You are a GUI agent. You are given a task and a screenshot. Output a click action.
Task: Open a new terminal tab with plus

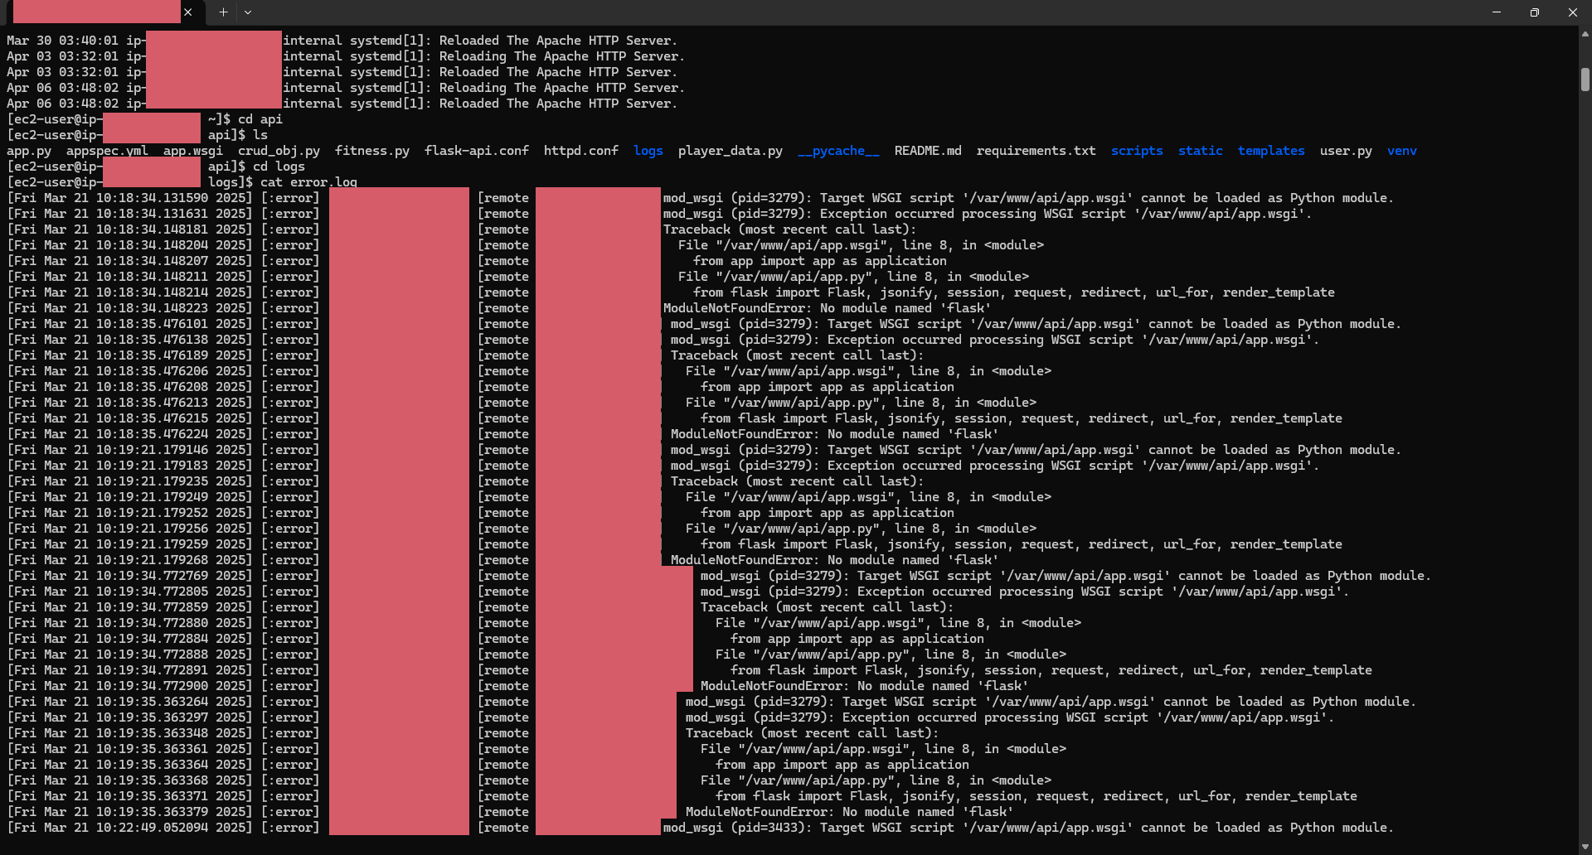click(223, 12)
